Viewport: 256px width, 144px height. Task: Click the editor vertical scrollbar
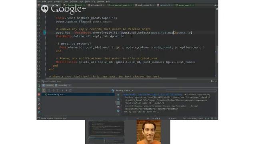217,55
